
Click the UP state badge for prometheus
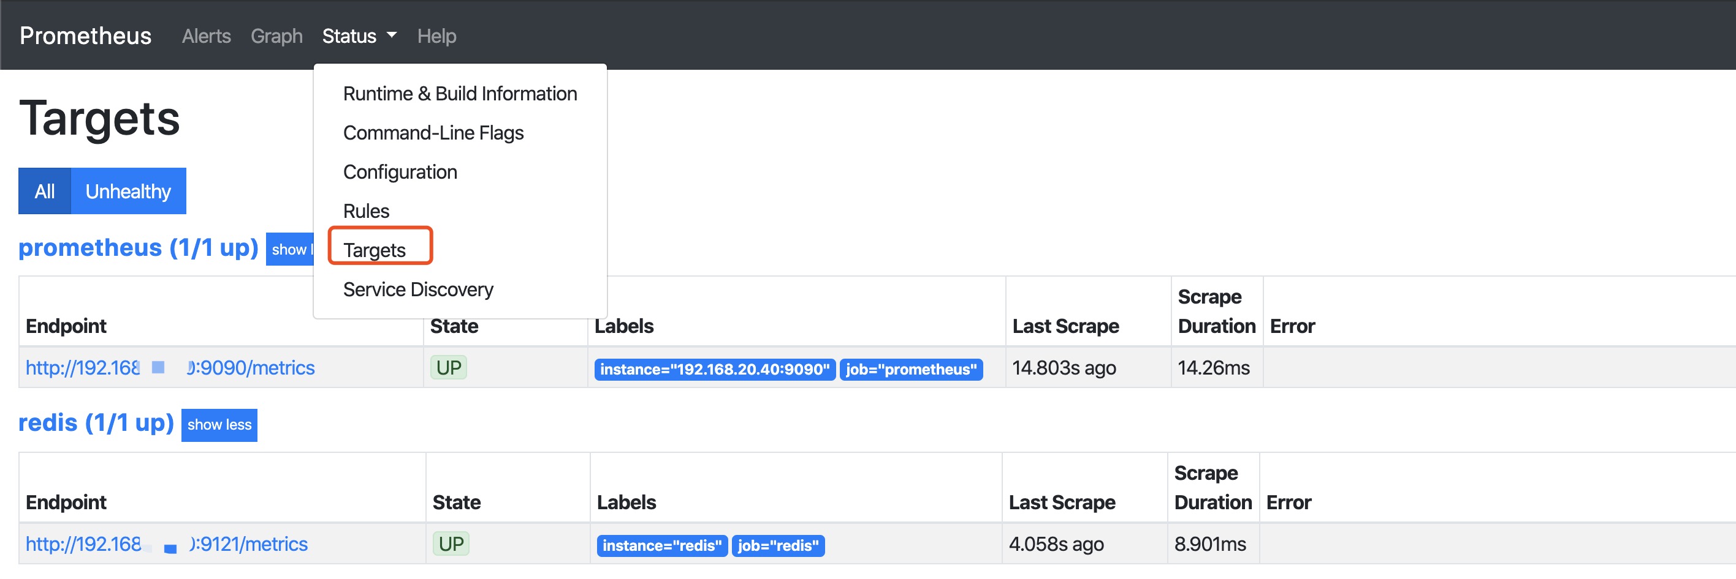click(x=448, y=368)
